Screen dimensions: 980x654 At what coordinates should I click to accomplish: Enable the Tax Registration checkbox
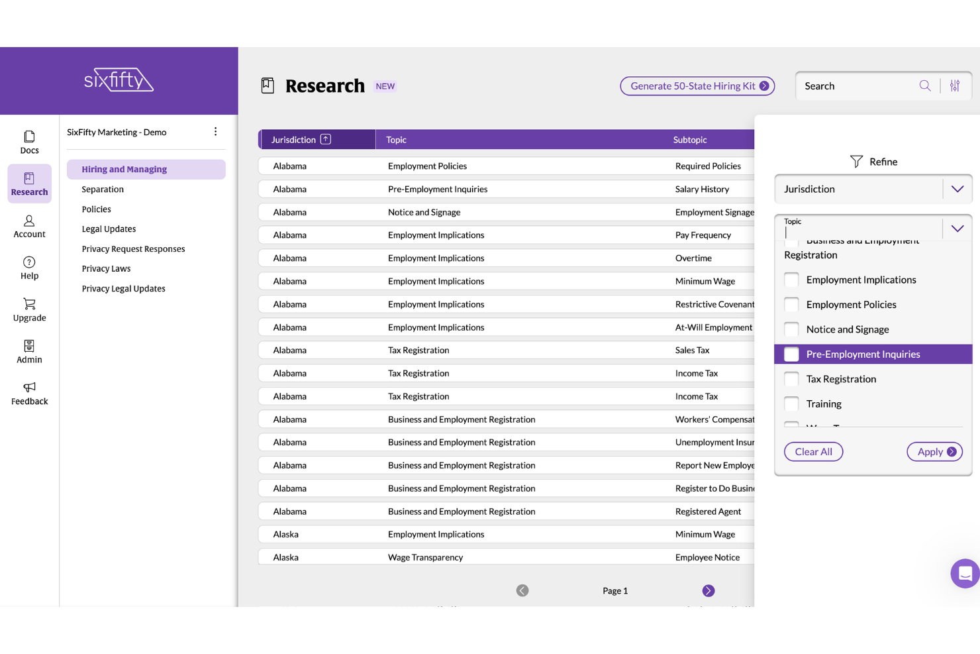click(791, 379)
